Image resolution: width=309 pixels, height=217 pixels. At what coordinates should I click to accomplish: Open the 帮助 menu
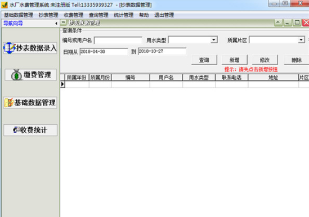[144, 15]
